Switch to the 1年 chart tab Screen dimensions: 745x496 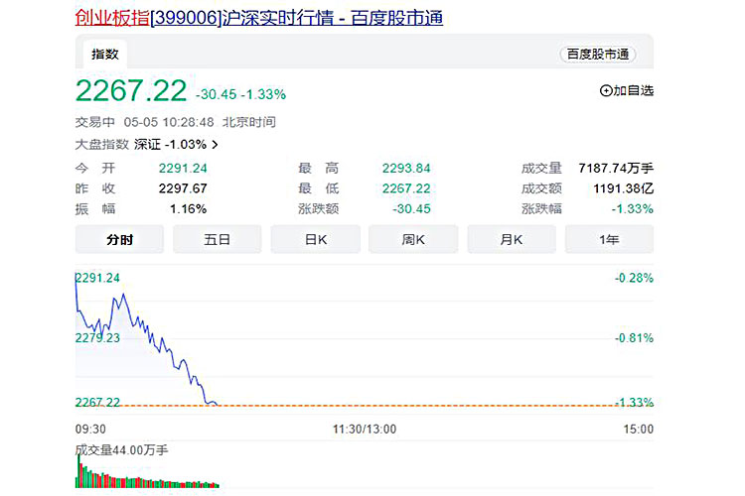(x=609, y=239)
